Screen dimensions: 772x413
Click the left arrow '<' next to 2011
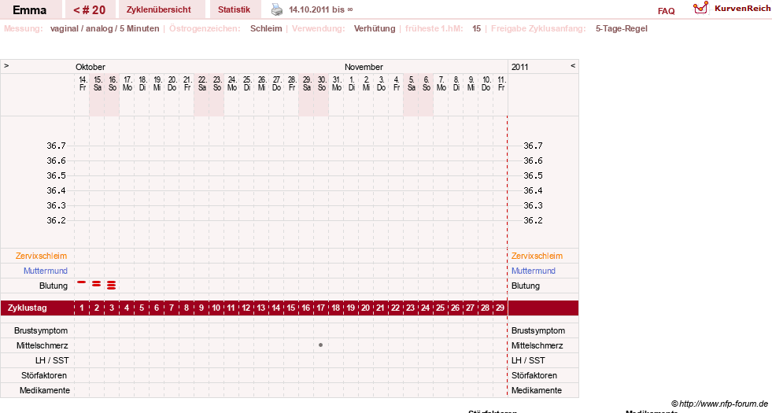pos(573,65)
